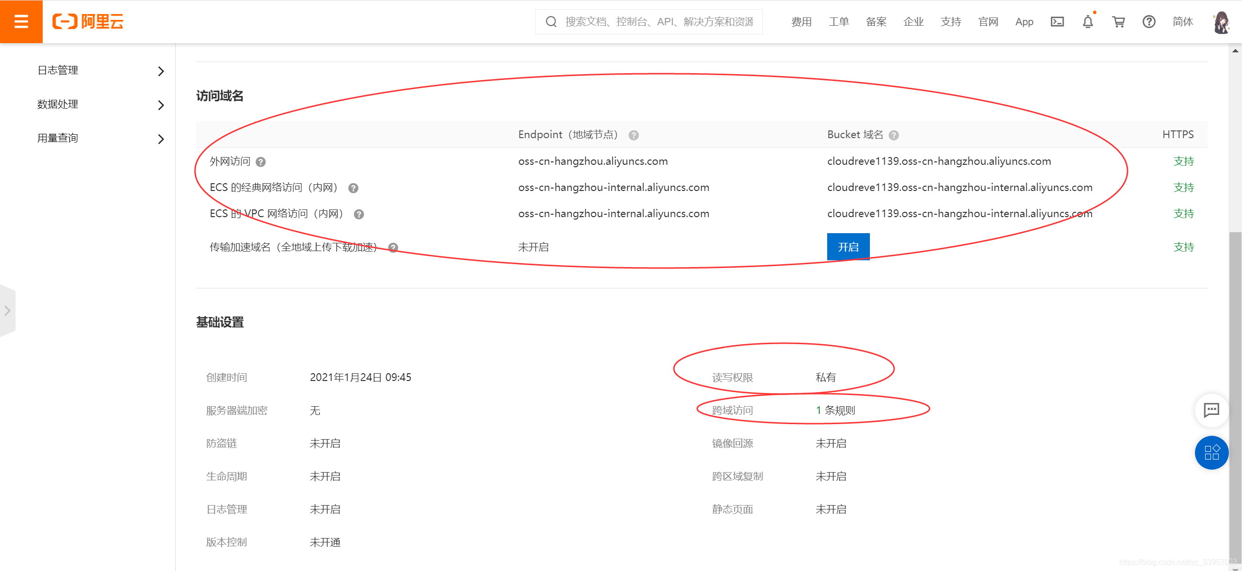
Task: Open the 备案 top menu
Action: click(876, 22)
